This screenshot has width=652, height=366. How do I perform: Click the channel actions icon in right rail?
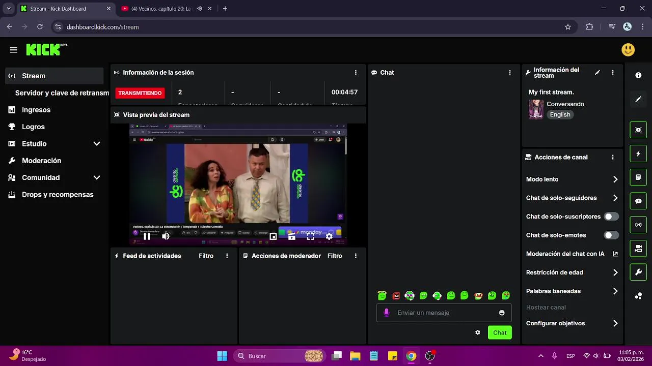(638, 249)
